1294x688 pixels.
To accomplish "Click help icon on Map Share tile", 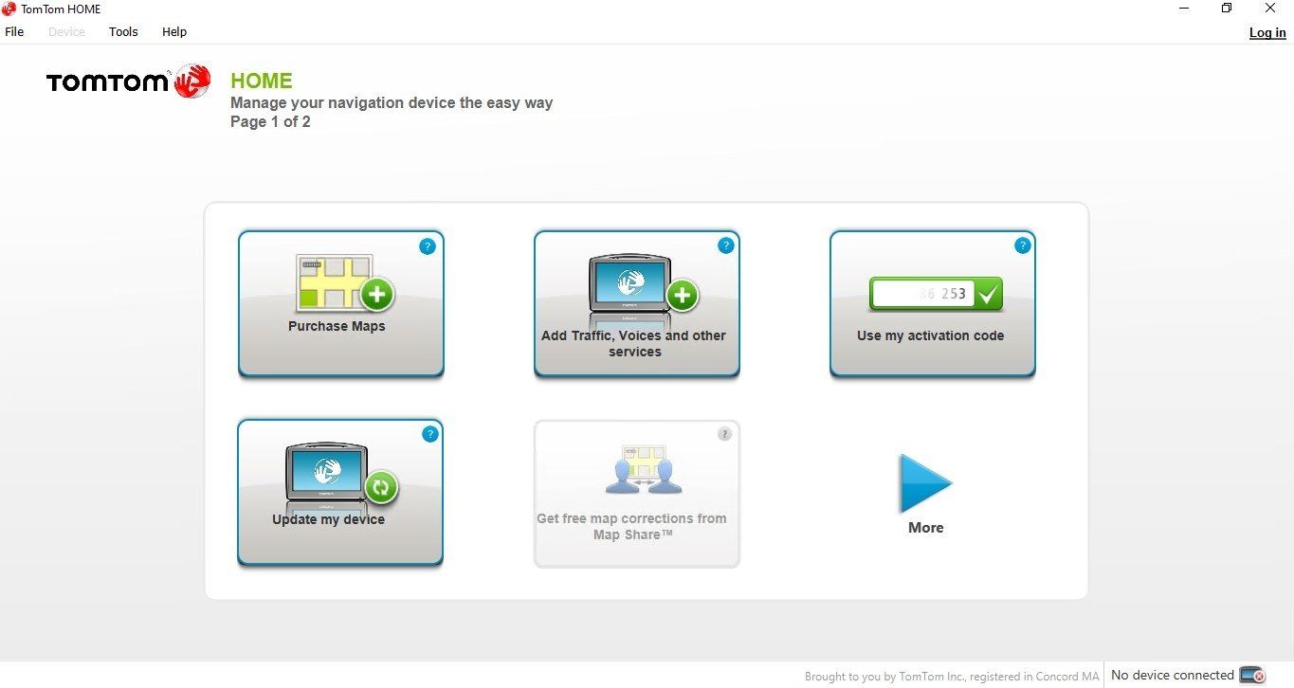I will point(724,434).
